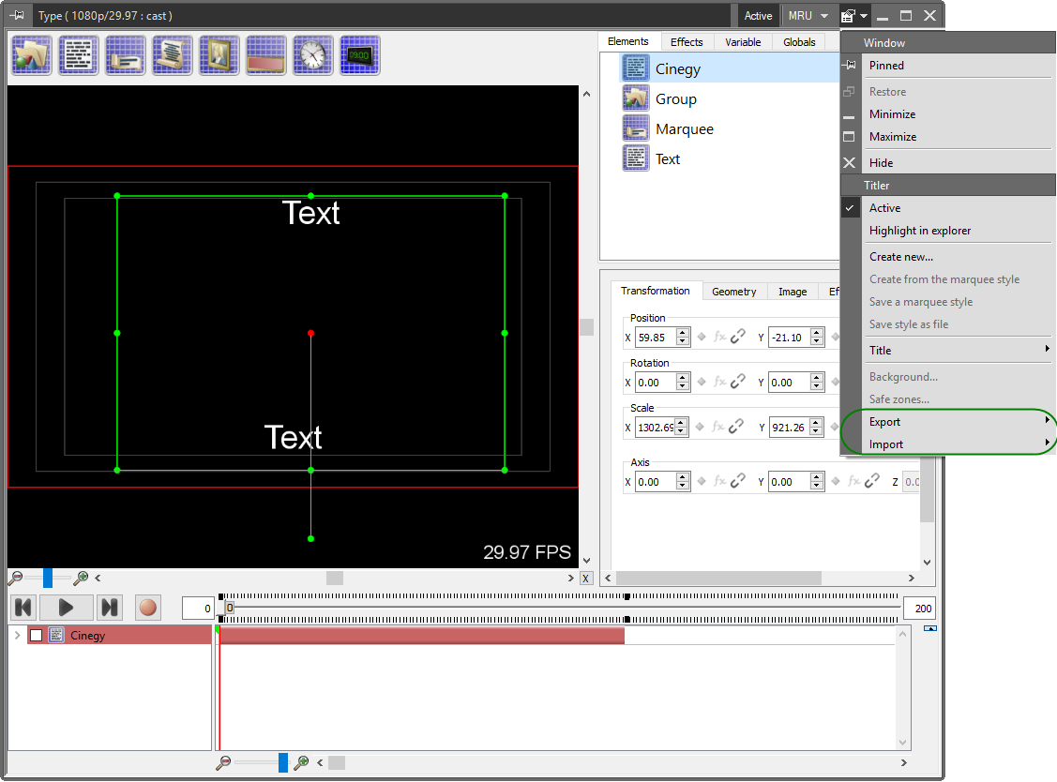Image resolution: width=1057 pixels, height=782 pixels.
Task: Click the Rotation Y value field
Action: [x=790, y=383]
